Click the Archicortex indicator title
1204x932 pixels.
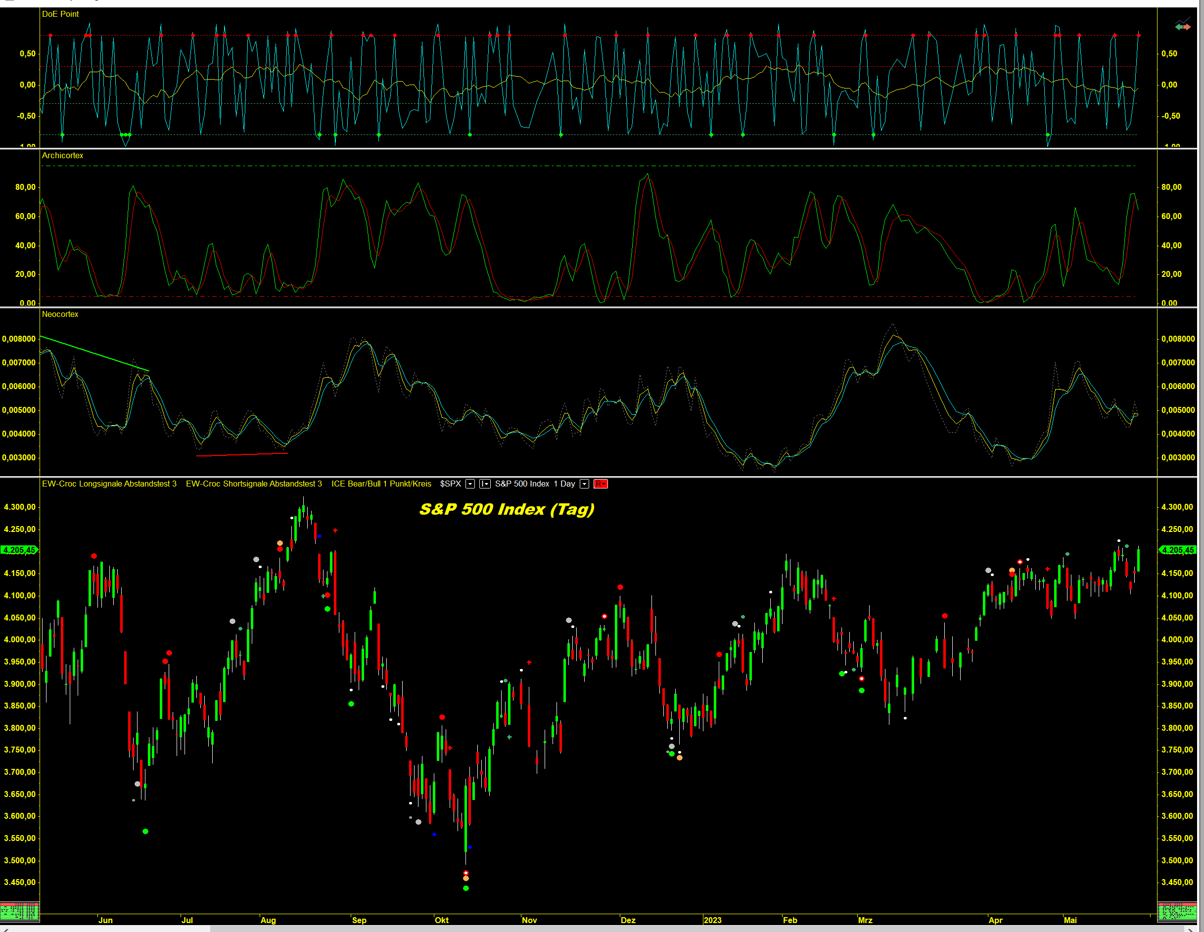(63, 155)
